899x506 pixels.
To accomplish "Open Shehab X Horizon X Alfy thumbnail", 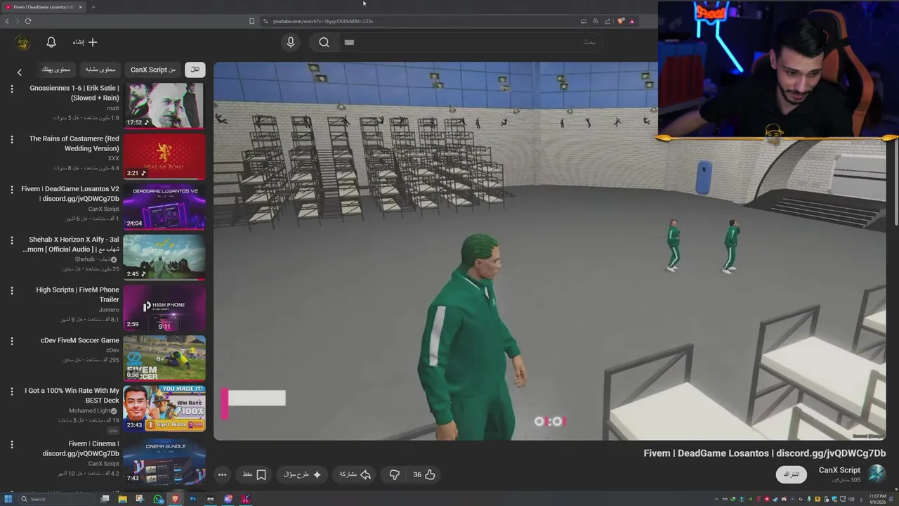I will click(164, 257).
